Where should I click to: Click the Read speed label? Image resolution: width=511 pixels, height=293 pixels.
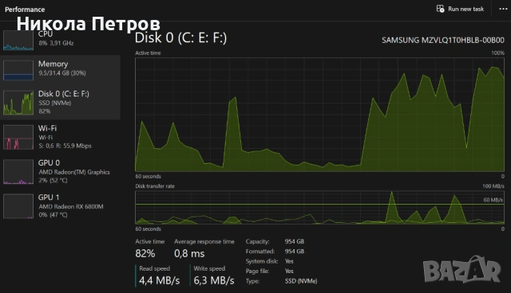(x=154, y=268)
